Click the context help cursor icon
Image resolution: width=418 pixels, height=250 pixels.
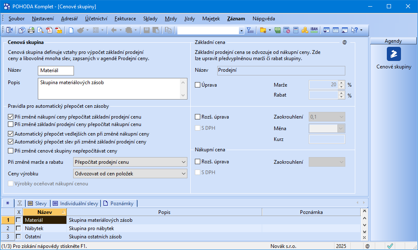tap(354, 30)
